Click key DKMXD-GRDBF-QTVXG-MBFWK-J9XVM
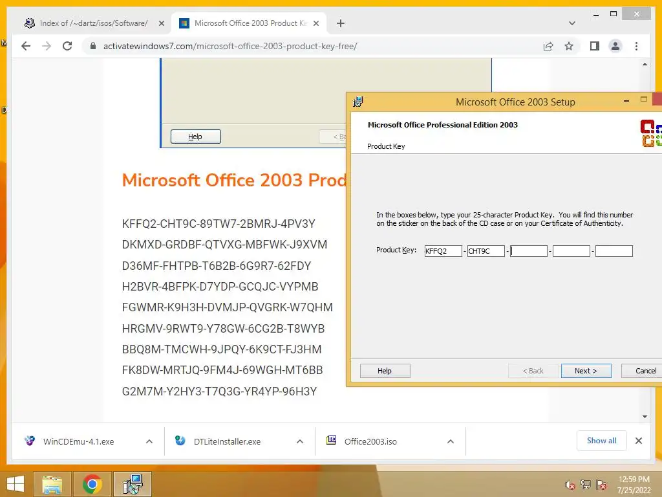Viewport: 662px width, 497px height. tap(224, 245)
